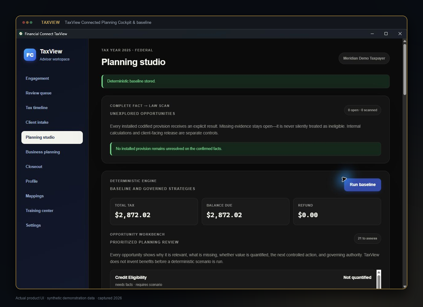
Task: Click the main scrollbar down arrow
Action: (405, 287)
